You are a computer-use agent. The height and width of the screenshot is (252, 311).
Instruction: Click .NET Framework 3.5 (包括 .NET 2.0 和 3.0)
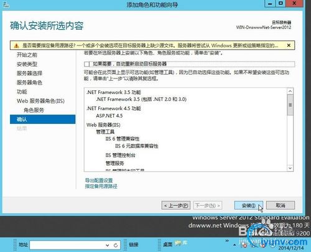coord(141,100)
